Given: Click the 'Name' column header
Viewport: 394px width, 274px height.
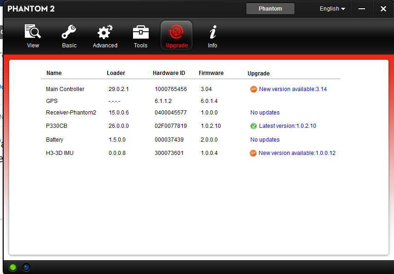Looking at the screenshot, I should [54, 73].
